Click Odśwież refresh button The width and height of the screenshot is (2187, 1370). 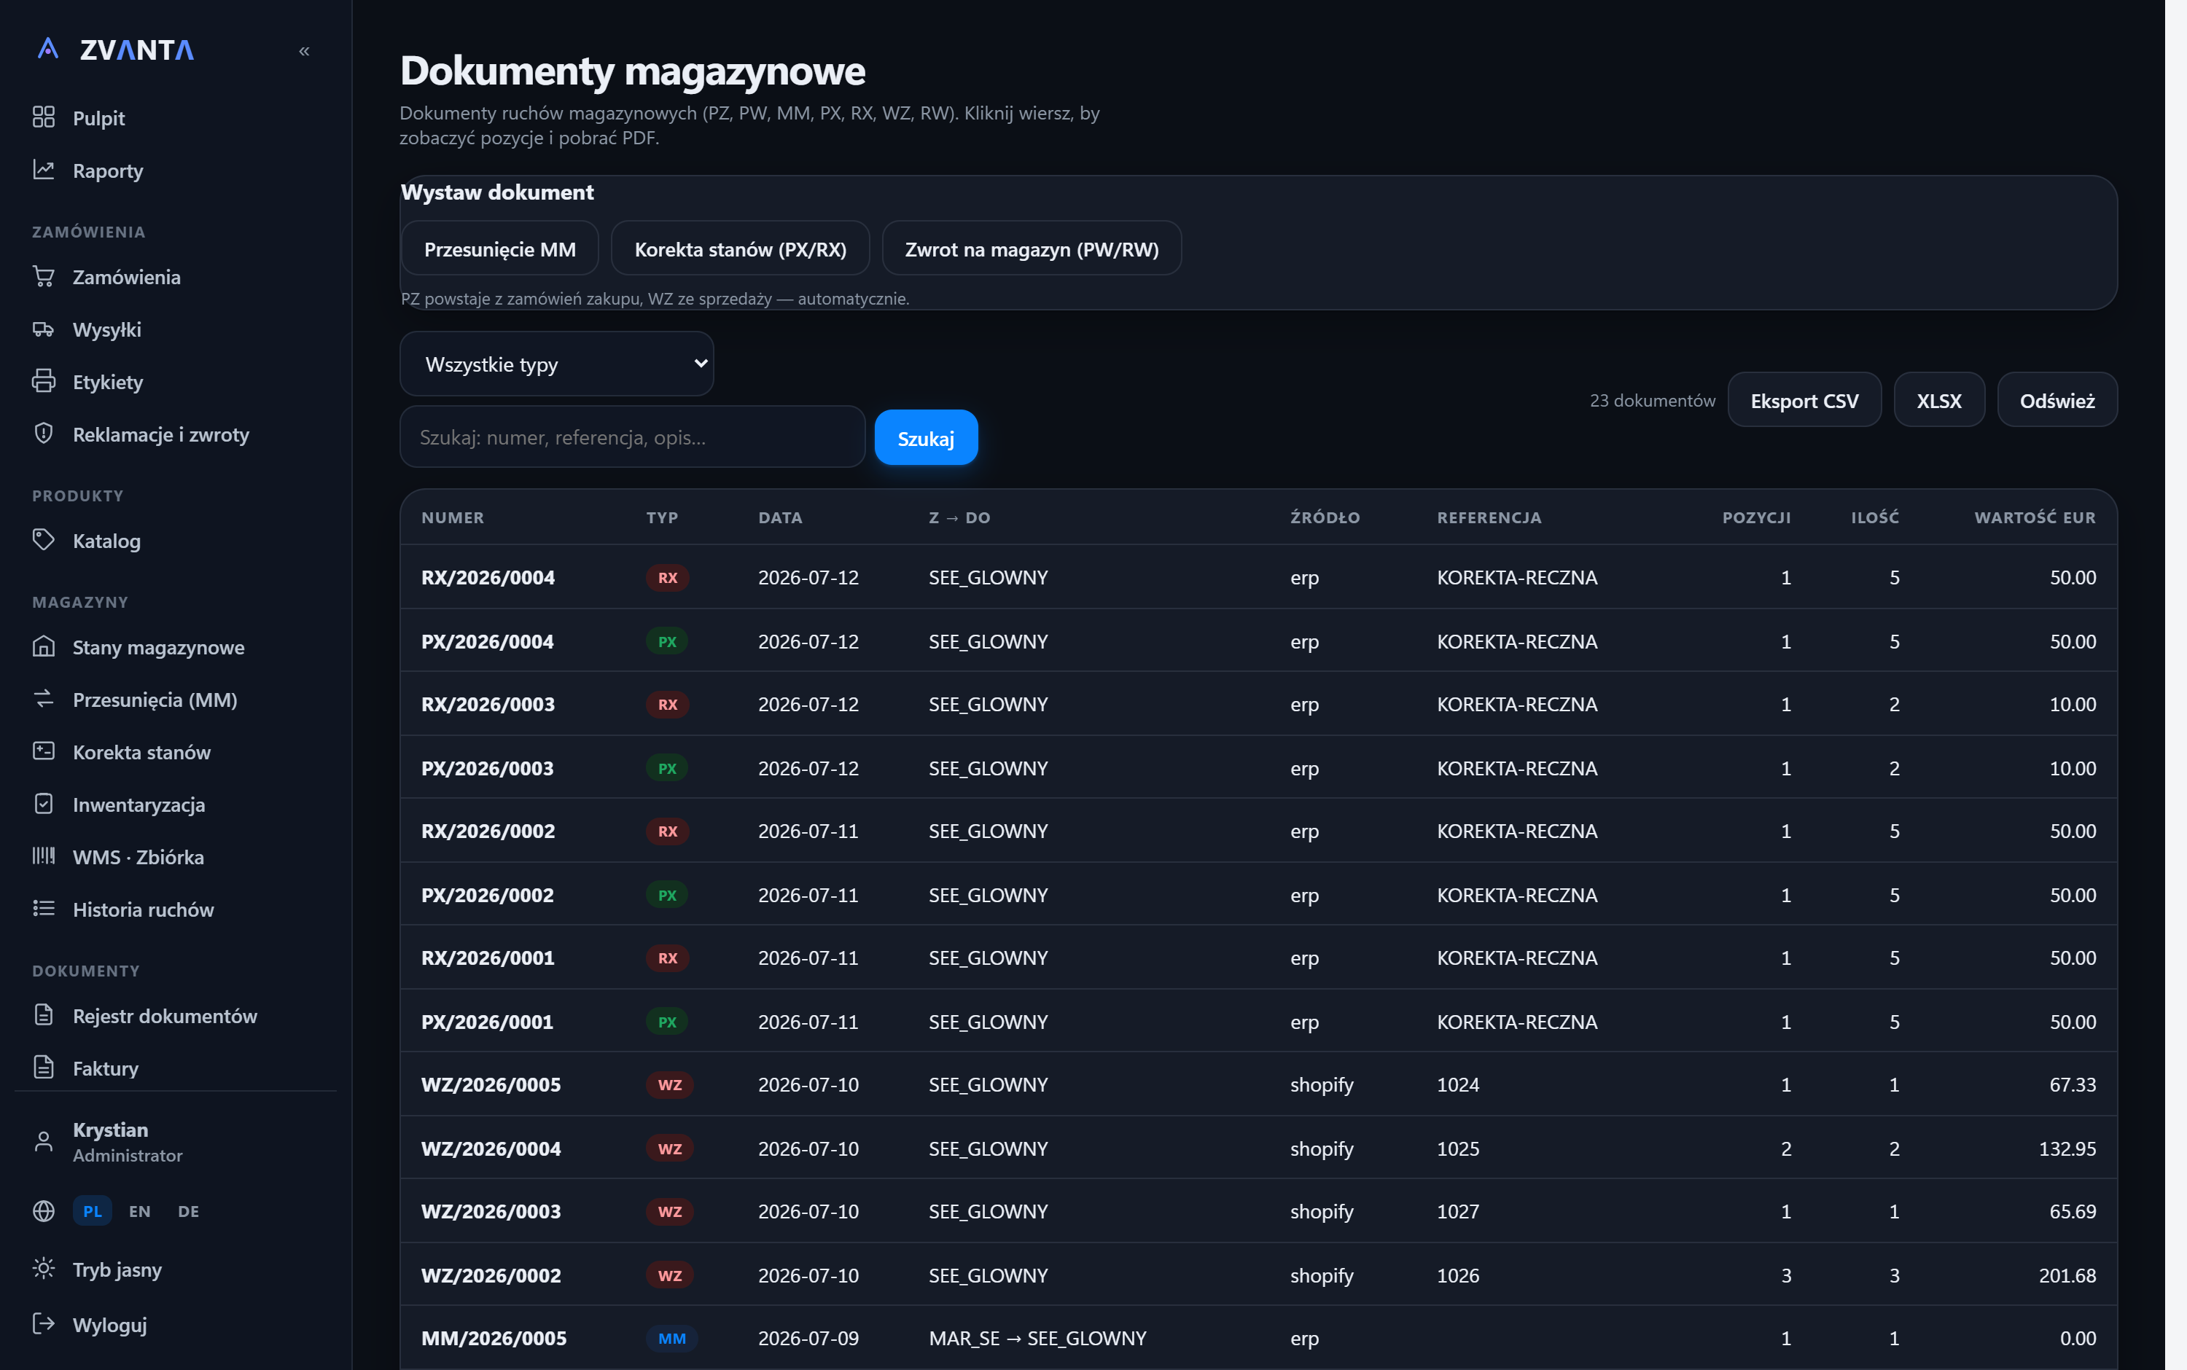point(2057,399)
